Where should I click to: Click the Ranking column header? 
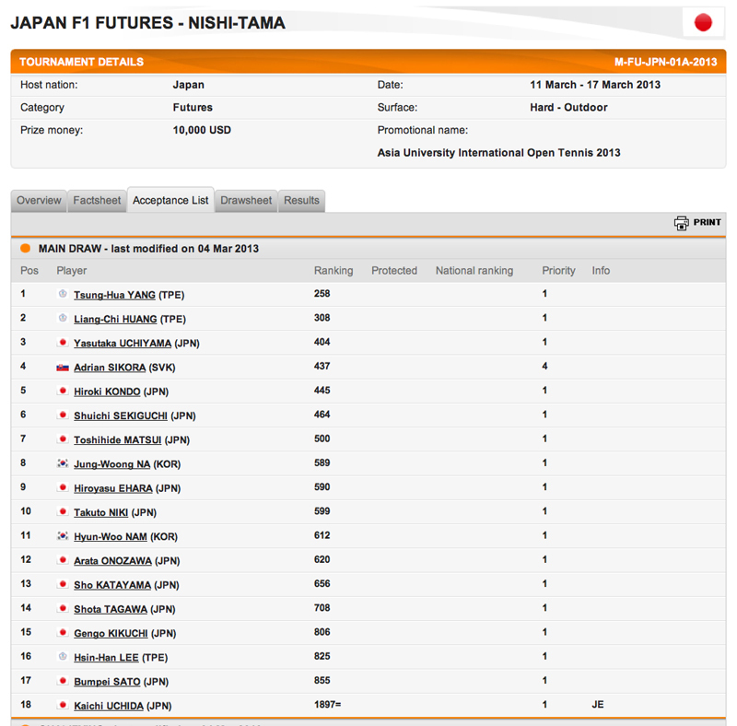coord(333,271)
